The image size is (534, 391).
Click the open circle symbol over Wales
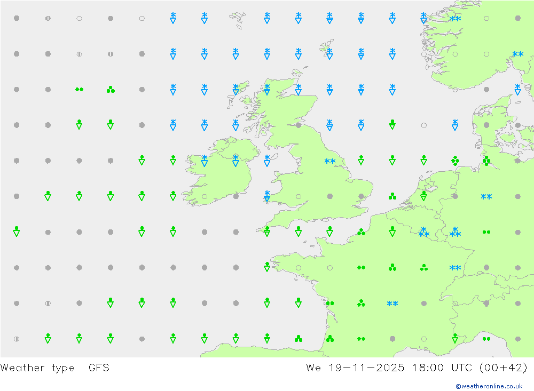[299, 196]
